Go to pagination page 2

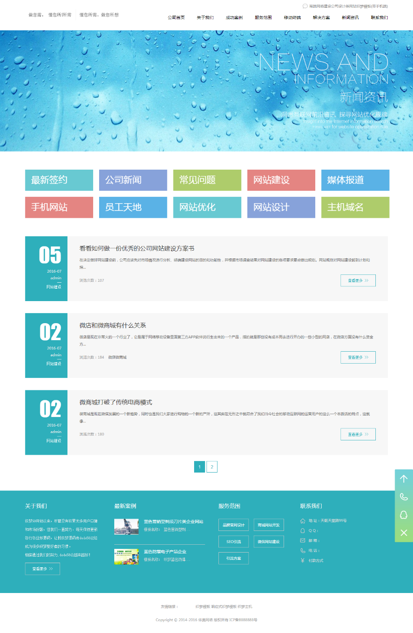pyautogui.click(x=212, y=467)
